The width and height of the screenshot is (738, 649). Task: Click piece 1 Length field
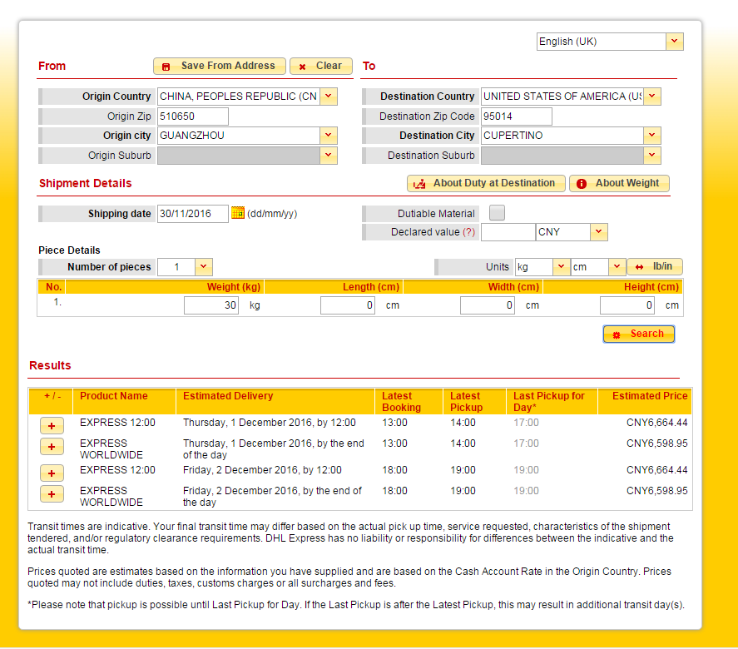click(x=348, y=305)
